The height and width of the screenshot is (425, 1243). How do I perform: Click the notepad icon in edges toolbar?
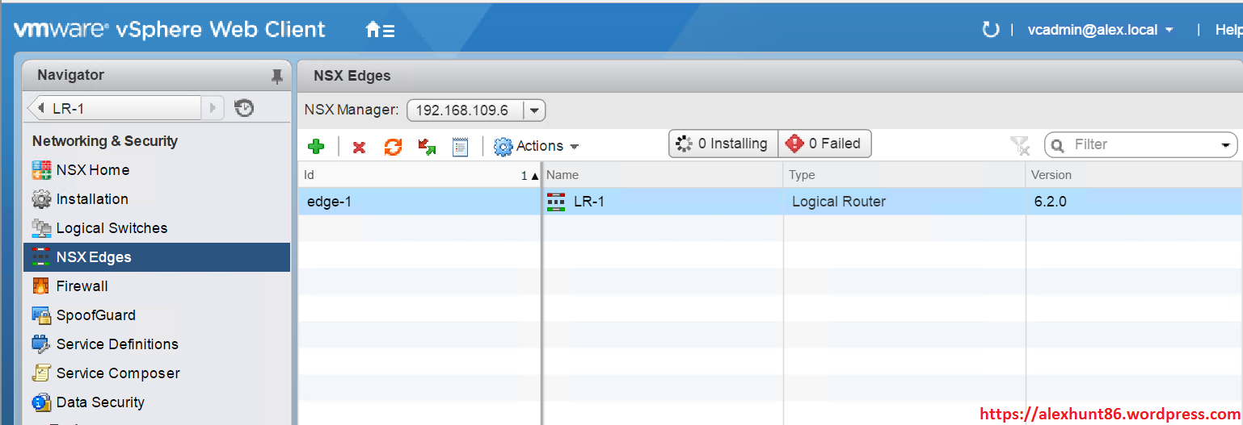click(x=460, y=146)
